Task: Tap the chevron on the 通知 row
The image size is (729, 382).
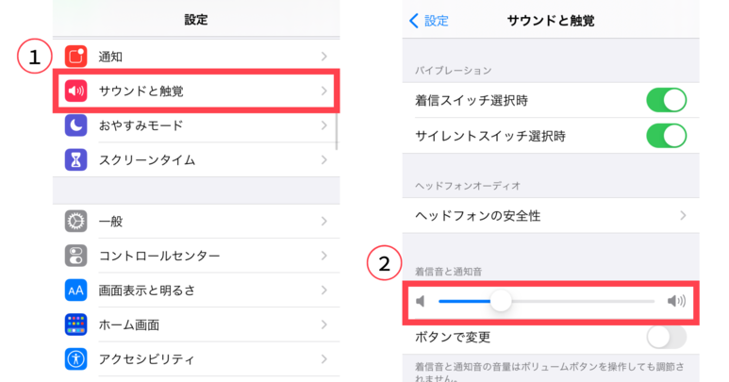Action: 323,57
